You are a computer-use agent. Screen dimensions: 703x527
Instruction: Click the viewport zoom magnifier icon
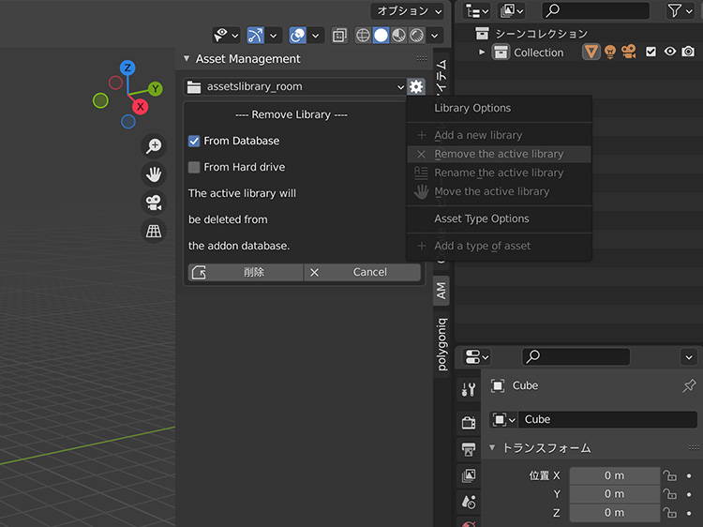[x=154, y=145]
